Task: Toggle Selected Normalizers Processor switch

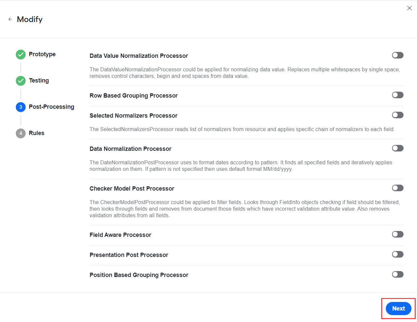Action: pyautogui.click(x=398, y=115)
